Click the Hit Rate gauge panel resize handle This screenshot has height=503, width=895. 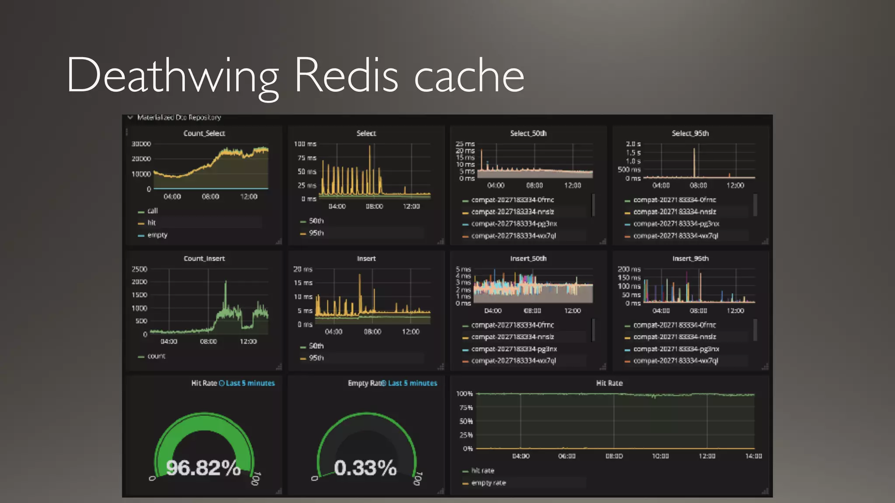point(279,492)
